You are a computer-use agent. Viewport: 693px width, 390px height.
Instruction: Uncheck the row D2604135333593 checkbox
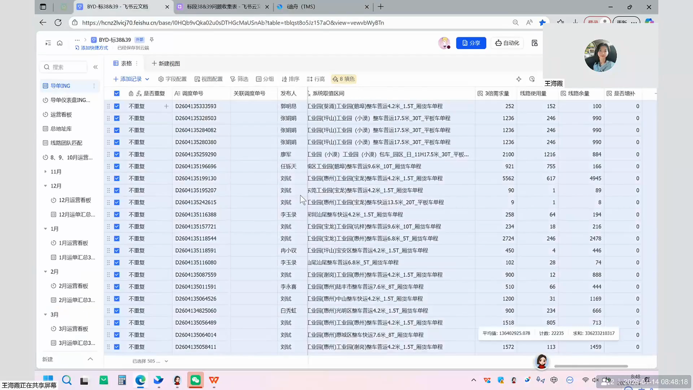117,106
